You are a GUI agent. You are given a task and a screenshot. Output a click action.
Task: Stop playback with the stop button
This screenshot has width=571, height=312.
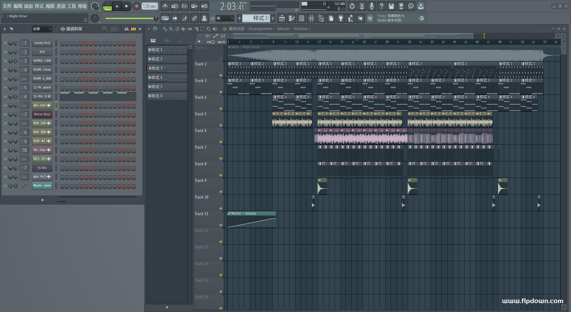[126, 6]
